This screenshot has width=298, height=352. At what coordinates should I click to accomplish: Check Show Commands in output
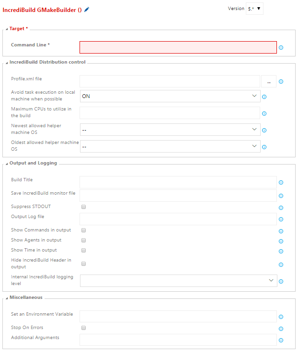83,231
